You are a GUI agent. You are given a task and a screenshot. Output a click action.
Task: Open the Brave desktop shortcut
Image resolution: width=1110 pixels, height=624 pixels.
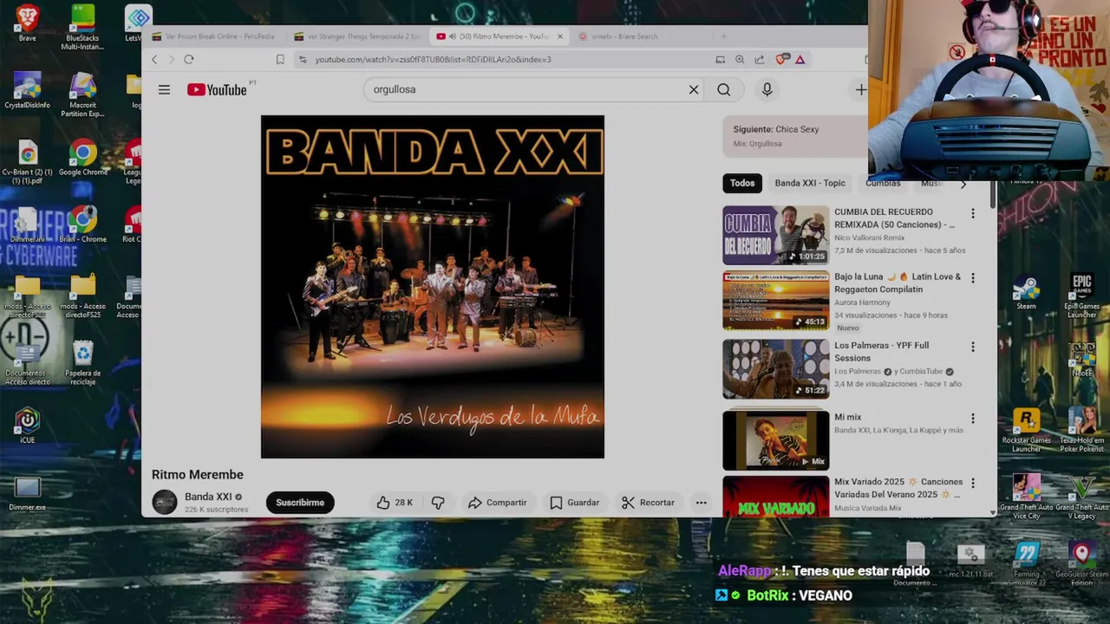pyautogui.click(x=27, y=23)
